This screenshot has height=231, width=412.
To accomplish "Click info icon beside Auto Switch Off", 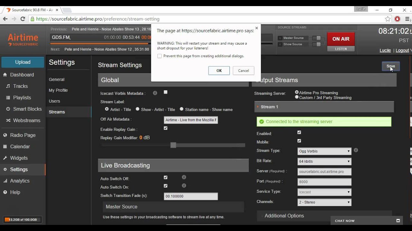I will (184, 177).
